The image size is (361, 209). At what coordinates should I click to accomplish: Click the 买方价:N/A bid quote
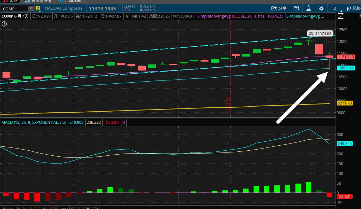[148, 7]
